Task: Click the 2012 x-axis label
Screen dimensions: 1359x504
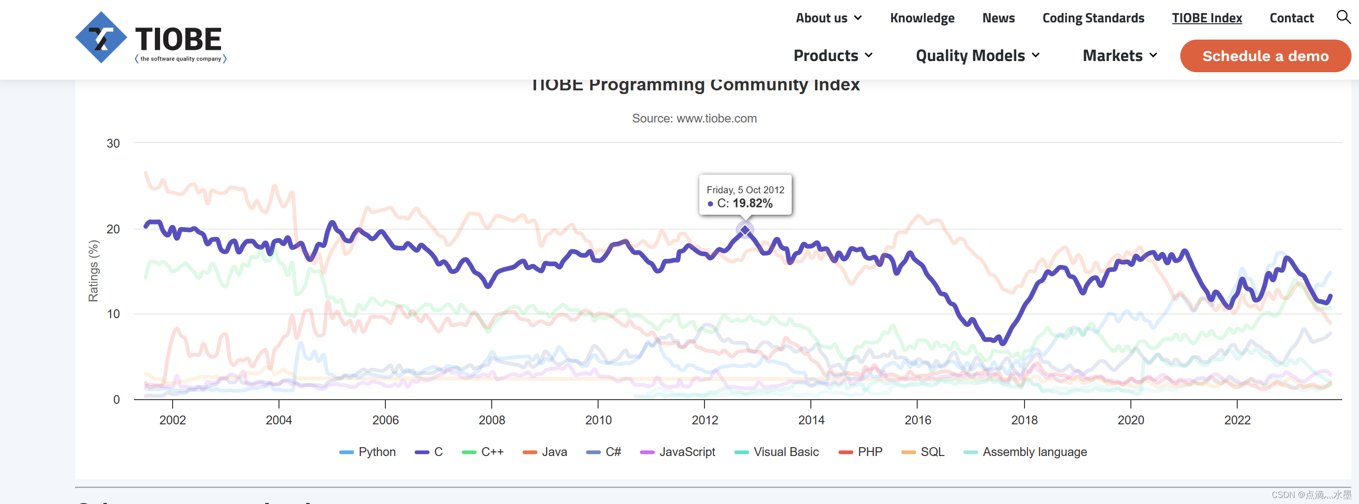Action: (704, 420)
